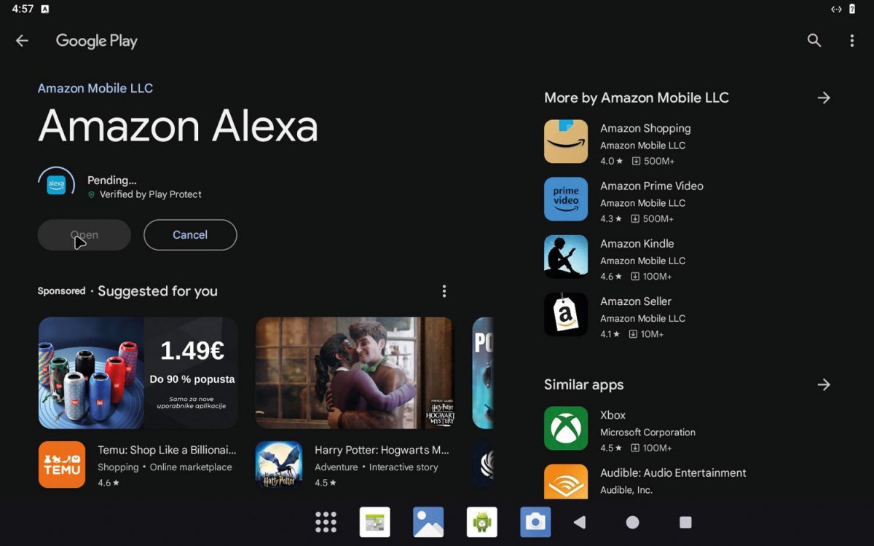Image resolution: width=874 pixels, height=546 pixels.
Task: Click the battery icon in the status bar
Action: coord(852,9)
